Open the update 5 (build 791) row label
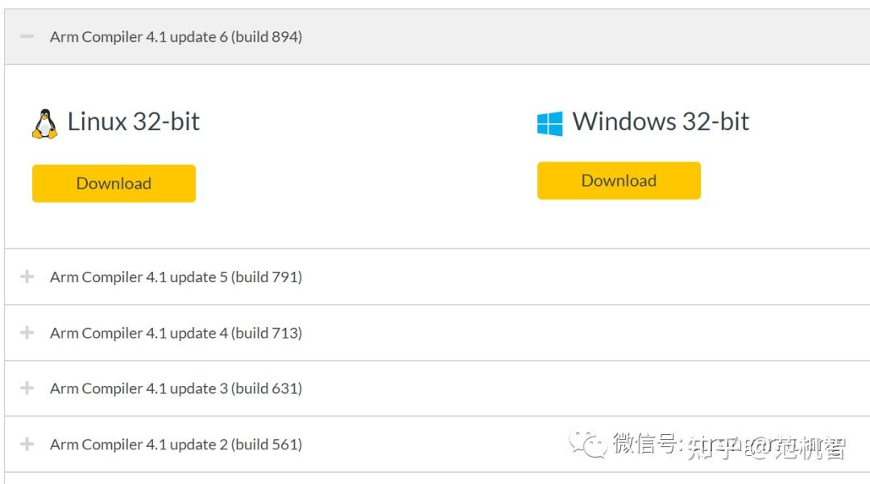The width and height of the screenshot is (870, 484). [x=176, y=277]
